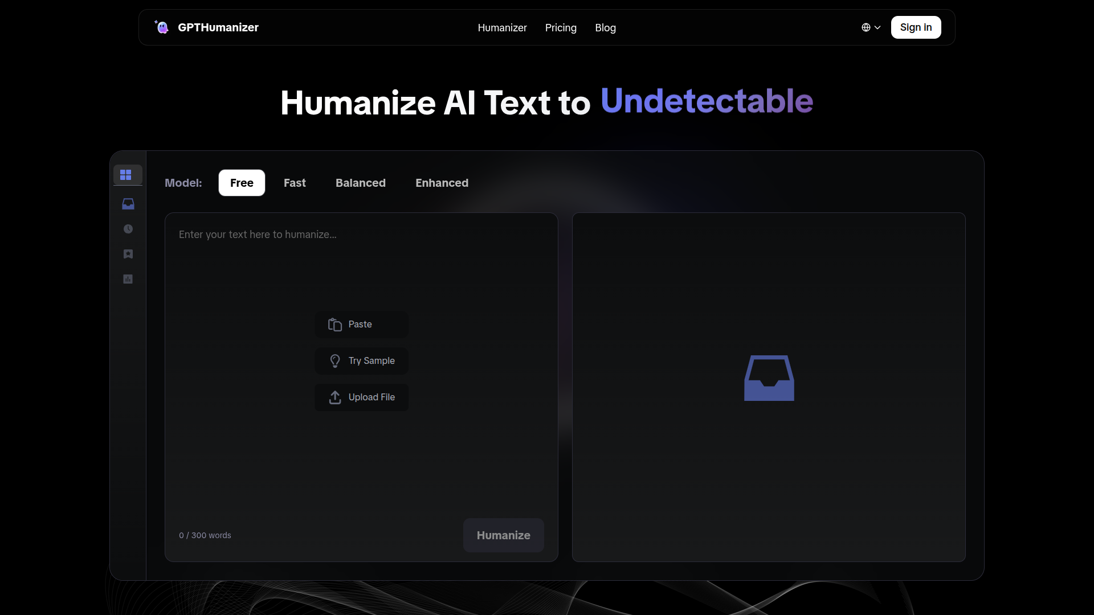Click the Upload File button
The height and width of the screenshot is (615, 1094).
[361, 397]
